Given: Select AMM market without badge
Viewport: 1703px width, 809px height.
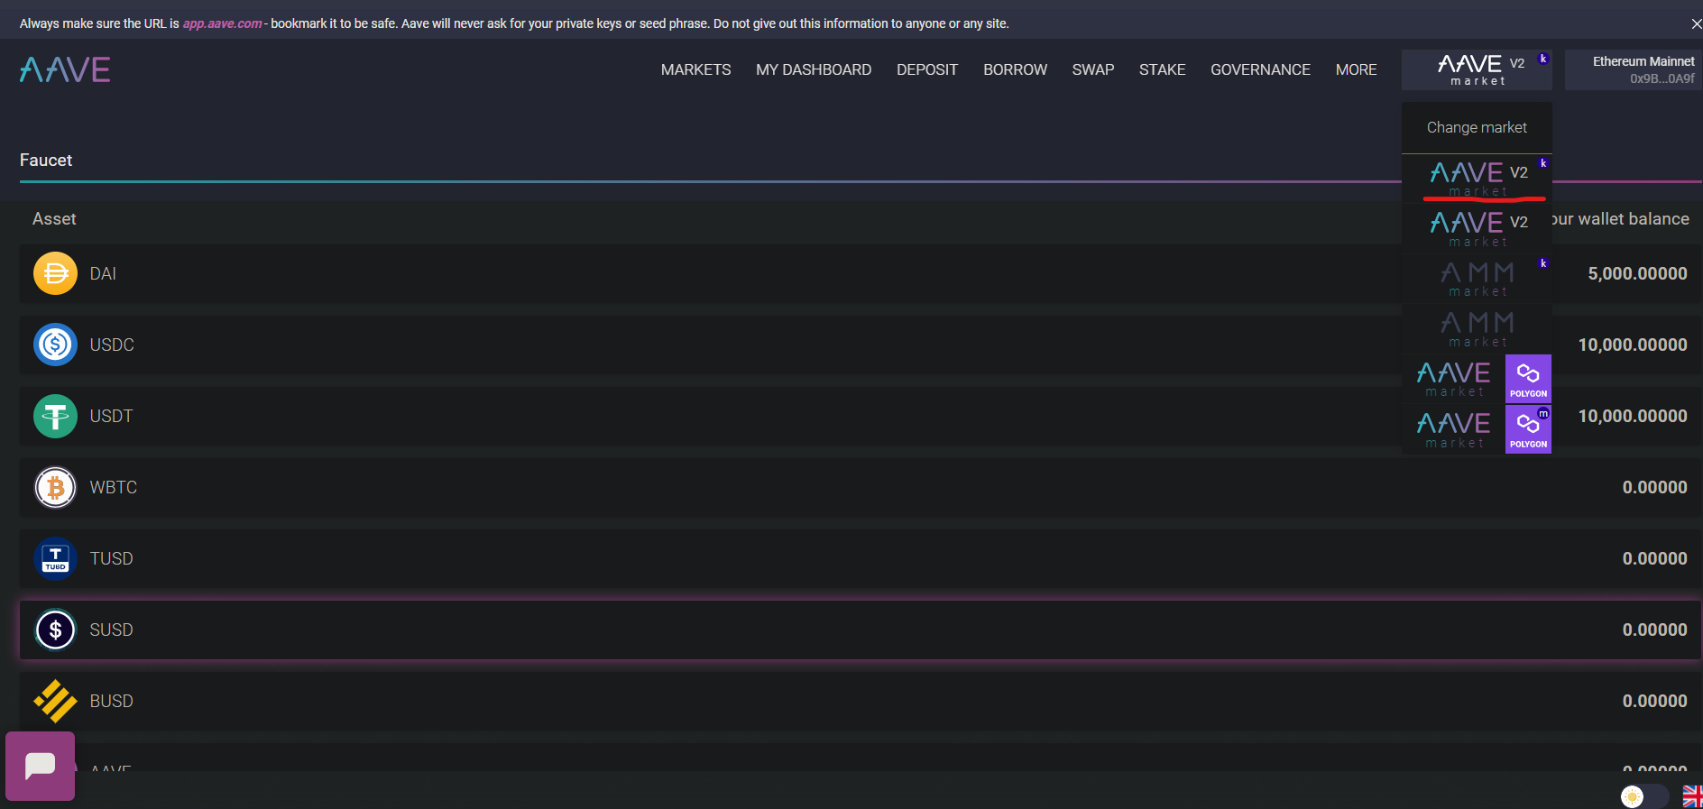Looking at the screenshot, I should coord(1477,329).
